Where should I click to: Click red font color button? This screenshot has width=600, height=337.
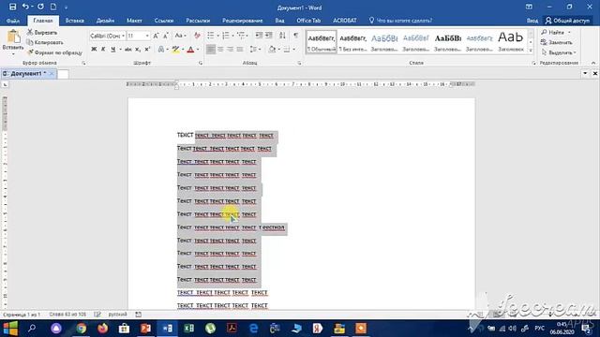tap(190, 50)
